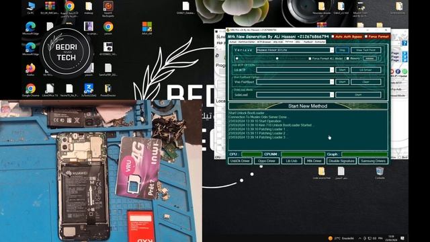The image size is (430, 242).
Task: Click the Lib Usb button
Action: [292, 161]
